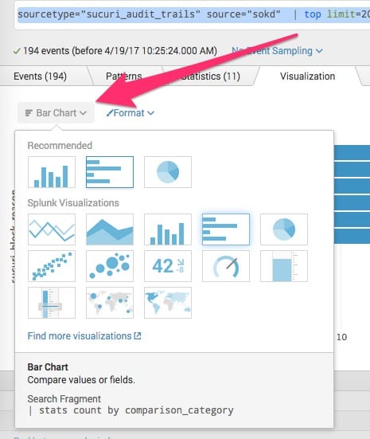Screen dimensions: 370x439
Task: Open the Bar Chart type dropdown
Action: [56, 113]
